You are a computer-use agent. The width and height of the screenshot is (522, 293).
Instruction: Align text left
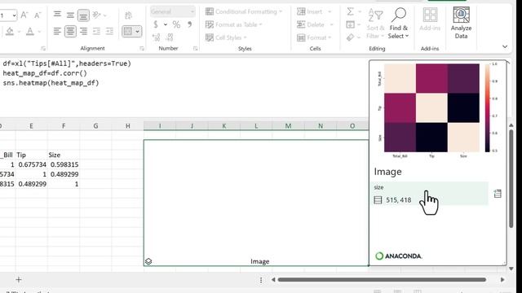tap(57, 31)
